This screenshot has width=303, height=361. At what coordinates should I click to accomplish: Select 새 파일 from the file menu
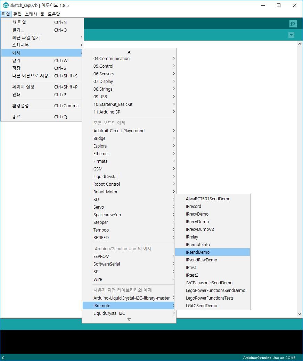[42, 22]
